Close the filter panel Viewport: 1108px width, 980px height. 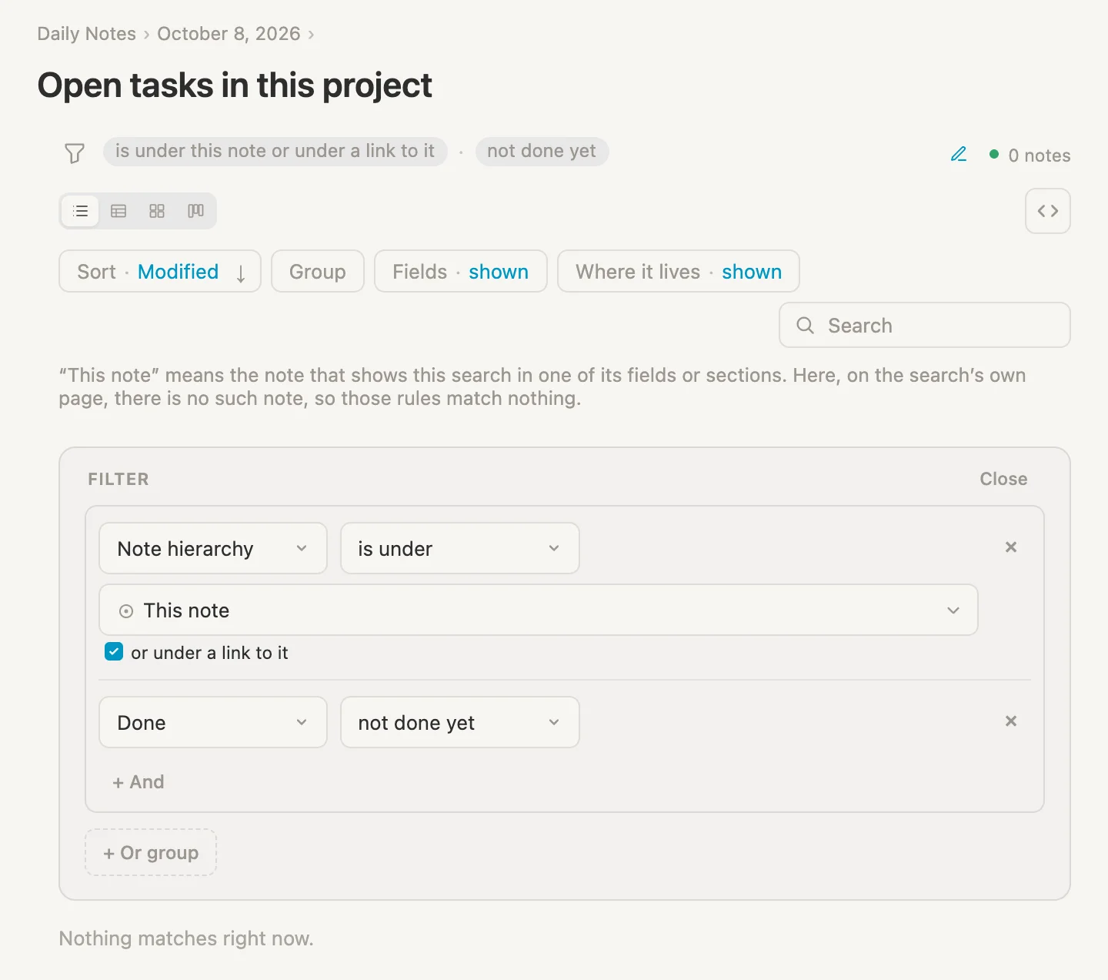1003,479
